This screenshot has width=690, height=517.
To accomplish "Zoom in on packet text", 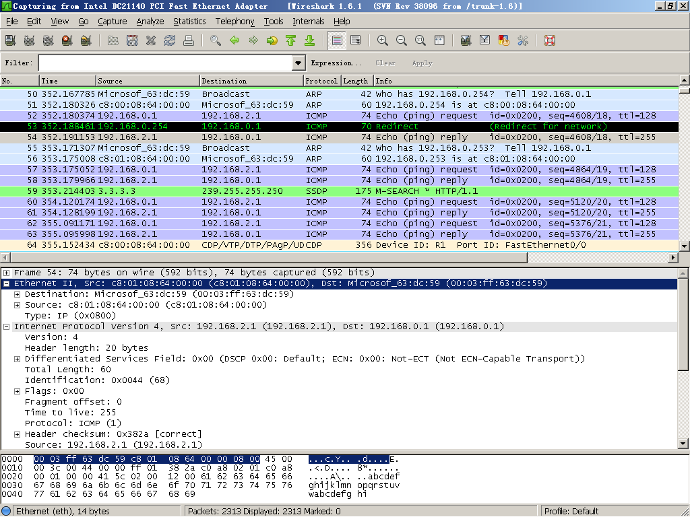I will [383, 40].
